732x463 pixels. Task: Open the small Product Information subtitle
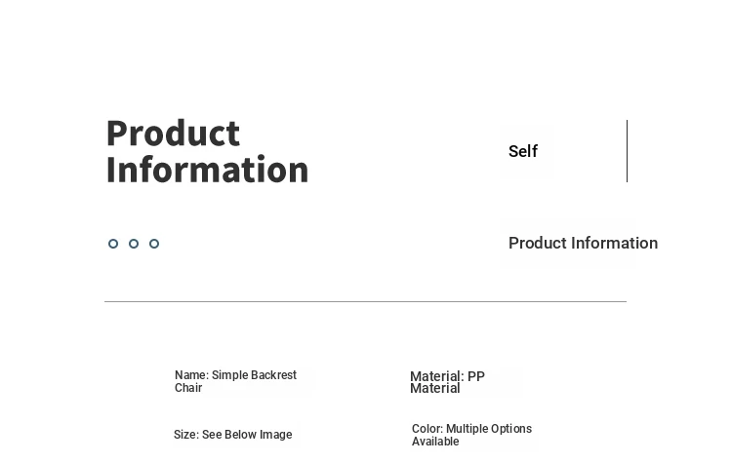tap(583, 243)
